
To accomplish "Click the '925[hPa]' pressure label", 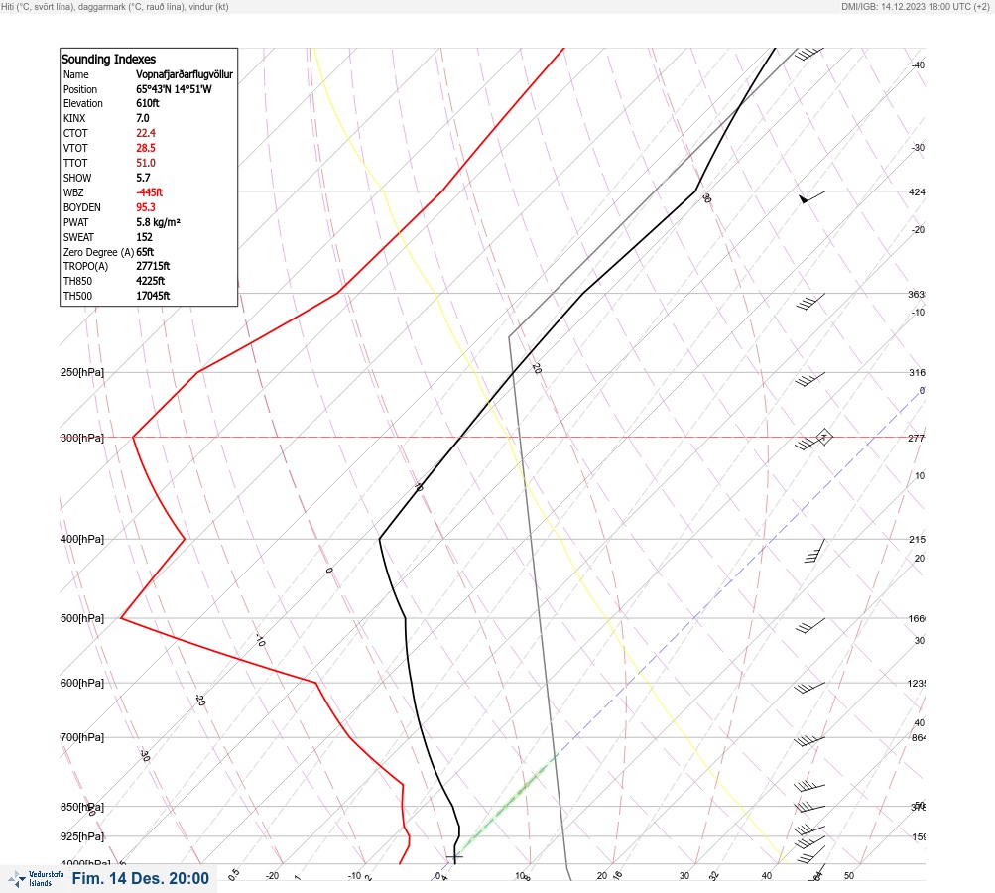I will (x=82, y=836).
